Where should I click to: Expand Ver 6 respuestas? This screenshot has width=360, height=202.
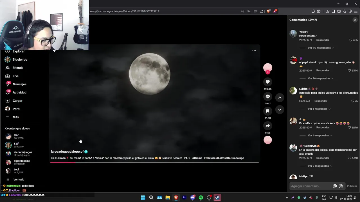click(x=320, y=136)
